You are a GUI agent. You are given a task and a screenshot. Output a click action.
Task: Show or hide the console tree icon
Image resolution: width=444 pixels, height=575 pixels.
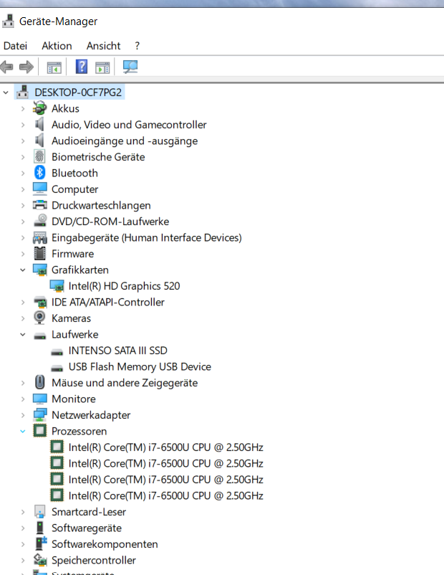[x=54, y=67]
